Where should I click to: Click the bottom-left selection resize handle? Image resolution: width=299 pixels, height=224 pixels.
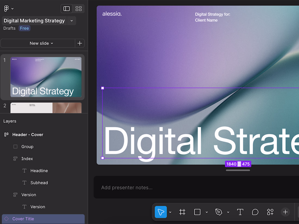click(102, 158)
